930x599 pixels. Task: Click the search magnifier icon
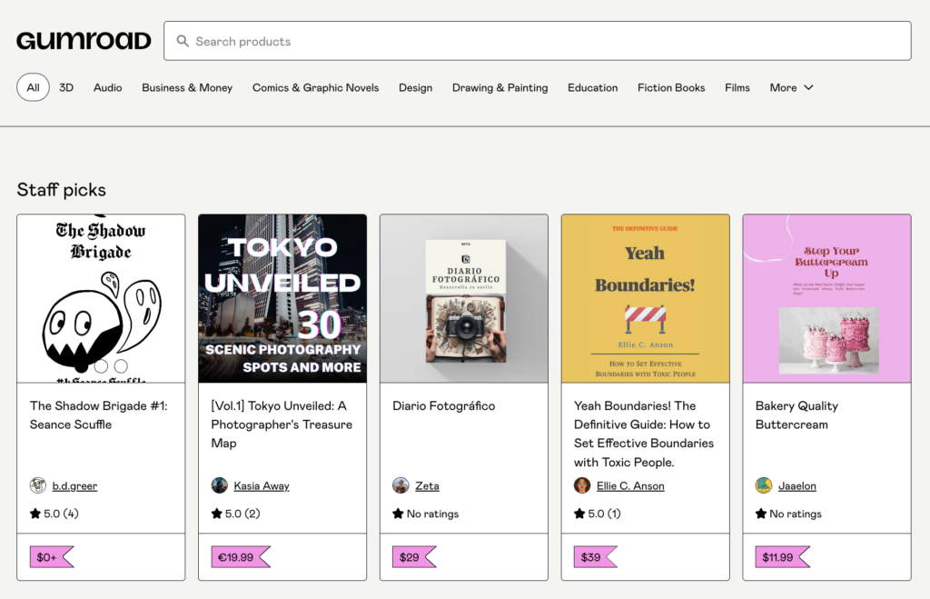coord(183,41)
